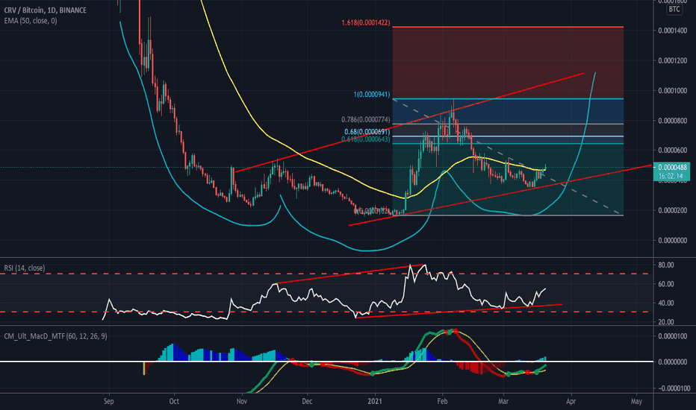Click 0.0000800 on the price axis
The image size is (696, 410).
pyautogui.click(x=673, y=121)
